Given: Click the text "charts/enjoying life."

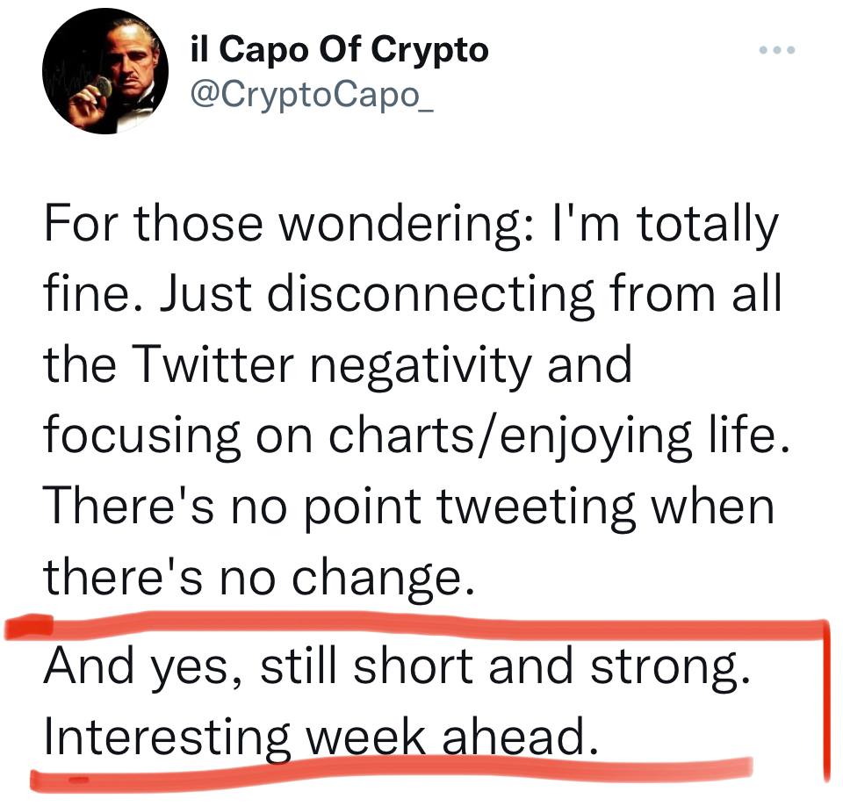Looking at the screenshot, I should click(x=559, y=435).
